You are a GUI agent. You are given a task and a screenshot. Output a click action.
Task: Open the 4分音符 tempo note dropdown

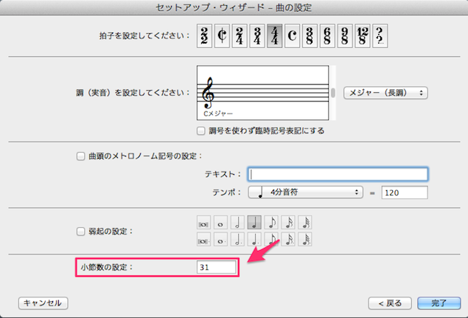coord(306,192)
